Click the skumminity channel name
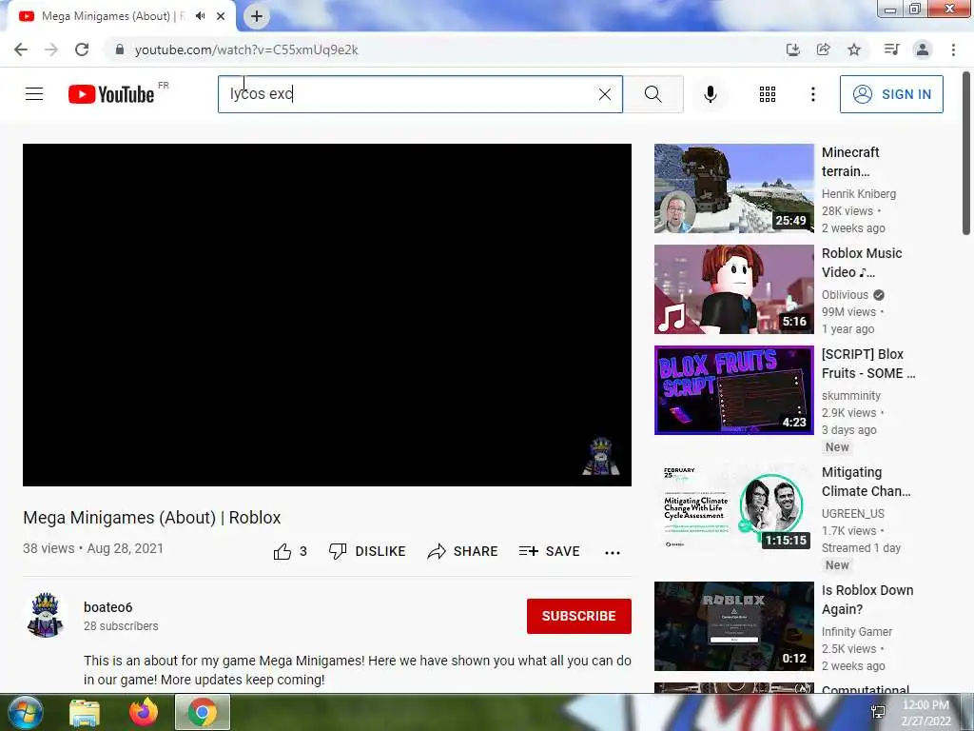 [x=851, y=395]
